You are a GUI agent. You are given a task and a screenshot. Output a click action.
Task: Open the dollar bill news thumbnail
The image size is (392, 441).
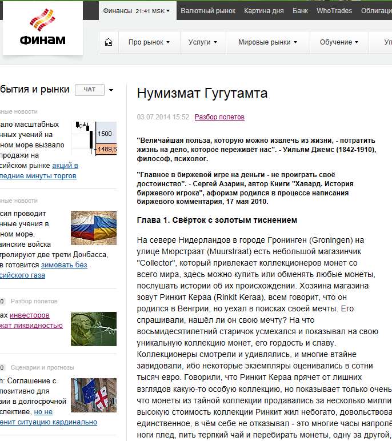[x=94, y=328]
